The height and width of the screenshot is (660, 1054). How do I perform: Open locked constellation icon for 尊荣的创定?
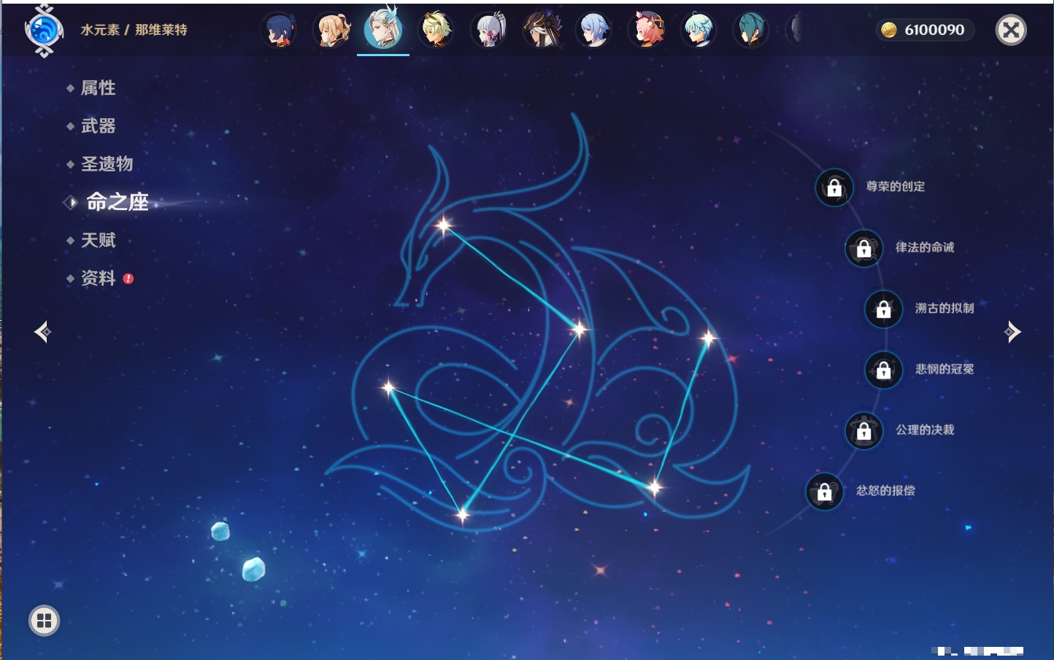tap(834, 187)
